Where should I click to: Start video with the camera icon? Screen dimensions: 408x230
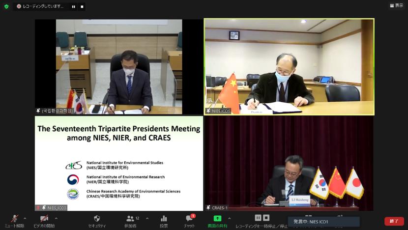[44, 221]
